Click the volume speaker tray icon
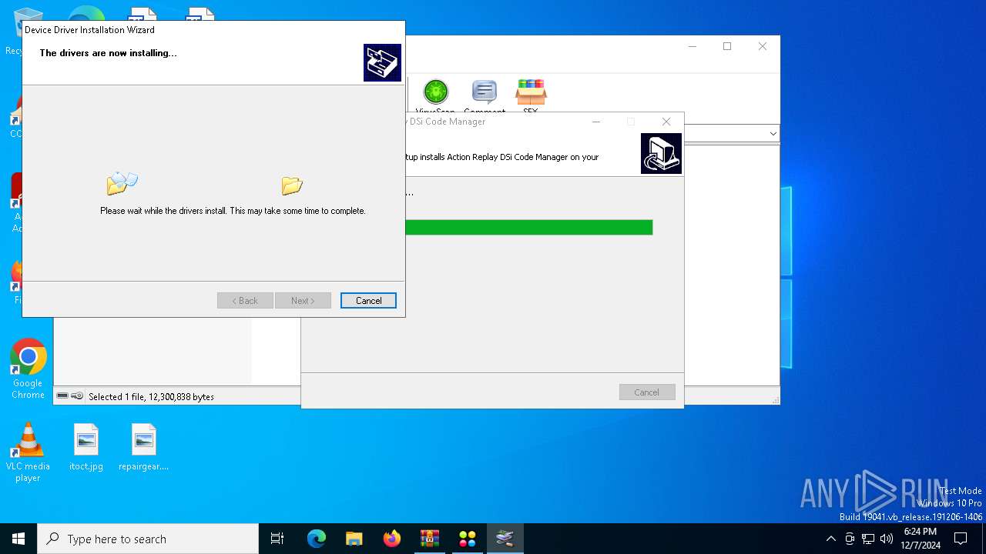This screenshot has width=986, height=554. tap(887, 539)
